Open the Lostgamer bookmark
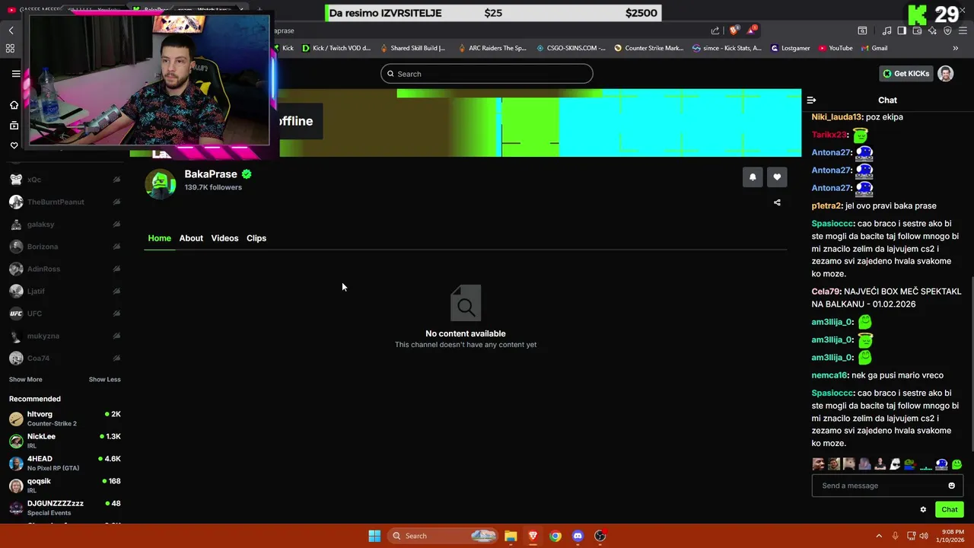974x548 pixels. [791, 48]
